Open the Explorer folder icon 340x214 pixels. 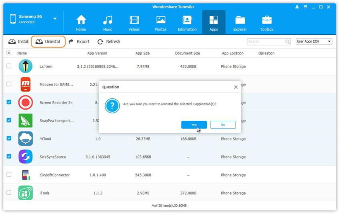[240, 20]
